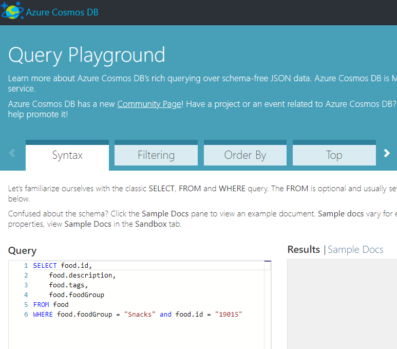This screenshot has width=397, height=349.
Task: Show next tabs with right chevron
Action: (x=387, y=153)
